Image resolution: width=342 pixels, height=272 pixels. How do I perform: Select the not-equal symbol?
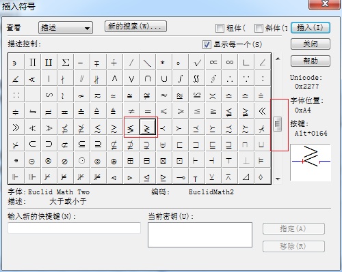pyautogui.click(x=131, y=111)
